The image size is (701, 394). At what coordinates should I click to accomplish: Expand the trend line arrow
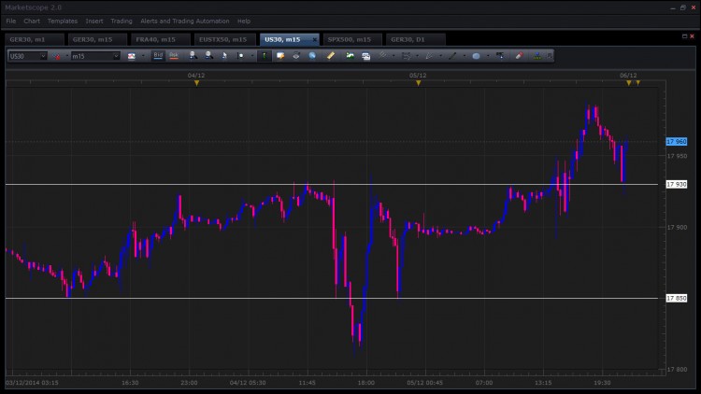464,56
